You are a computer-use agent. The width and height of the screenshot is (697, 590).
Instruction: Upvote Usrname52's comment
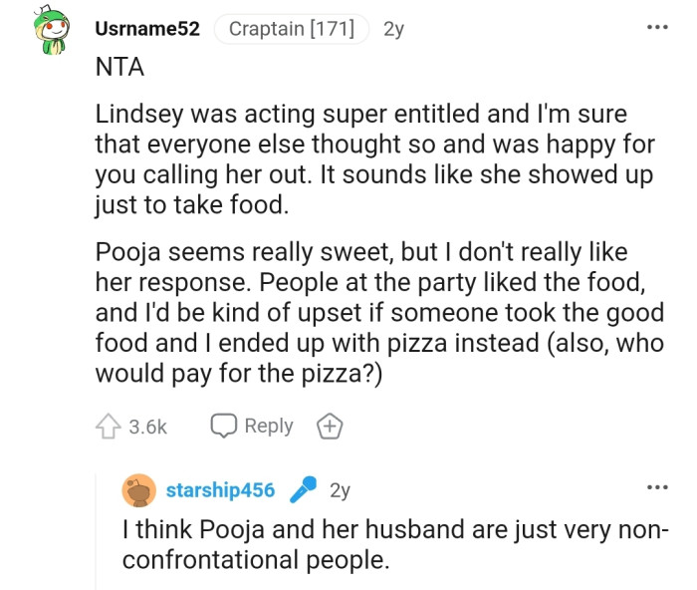tap(109, 427)
